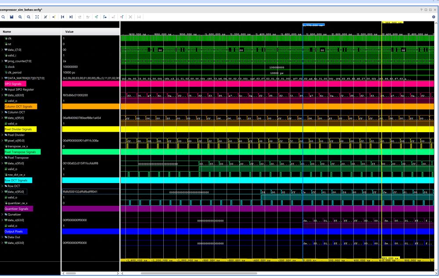Click value ffdfd500102dffdfbdfff041
The width and height of the screenshot is (439, 278).
(x=80, y=192)
